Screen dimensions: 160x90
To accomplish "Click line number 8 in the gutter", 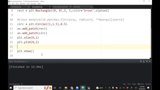I will 12,10.
